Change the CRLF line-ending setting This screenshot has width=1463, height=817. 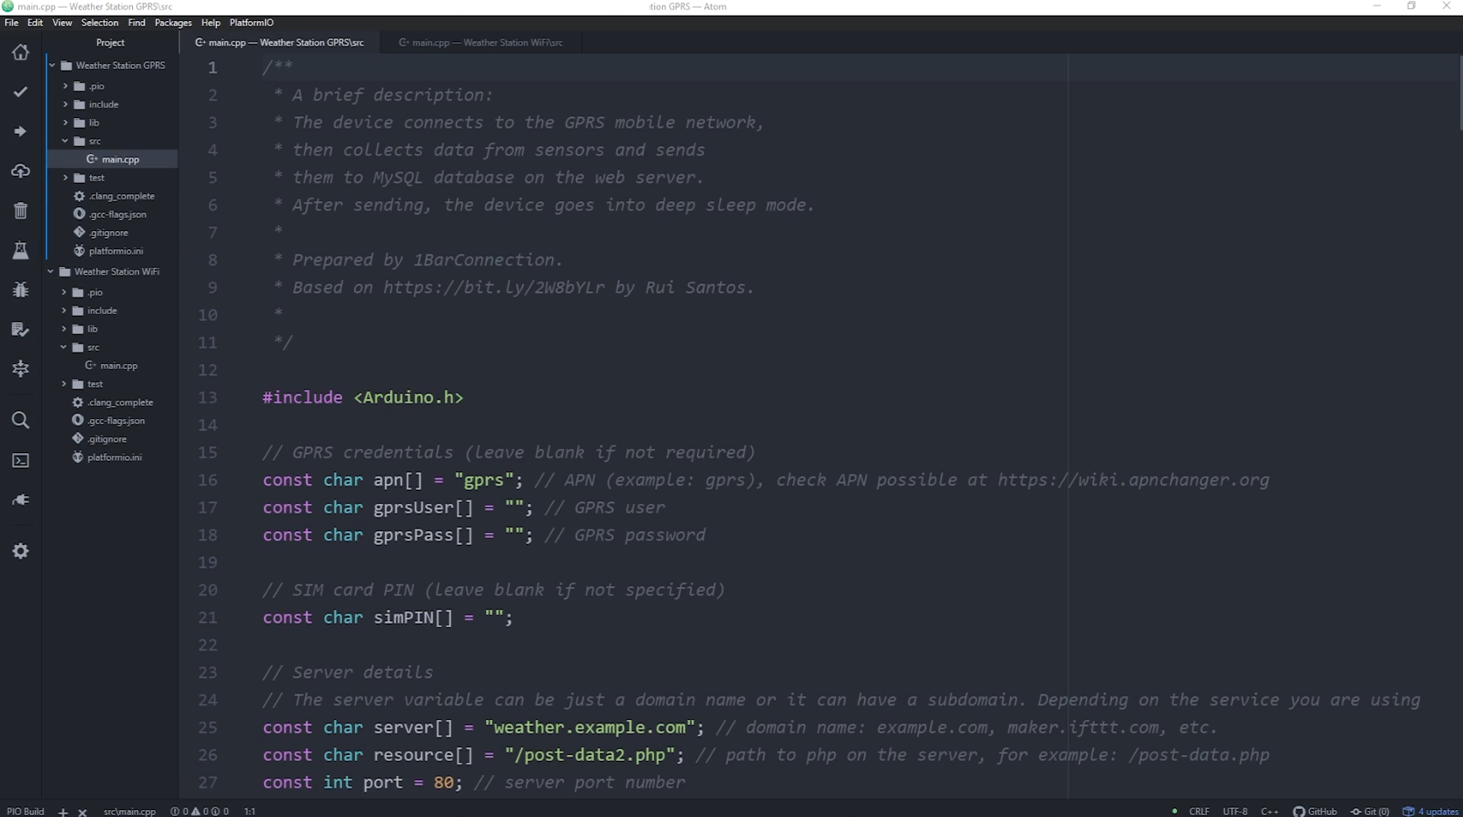point(1197,811)
